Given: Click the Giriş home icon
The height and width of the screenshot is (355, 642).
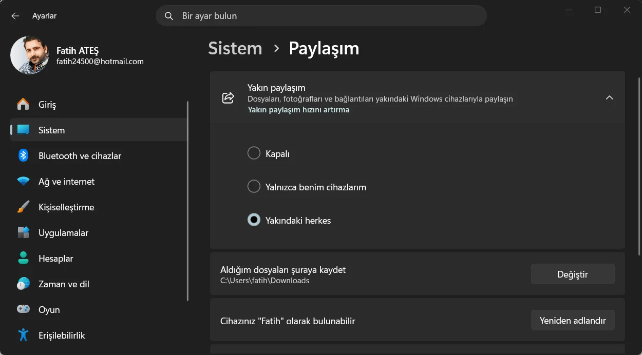Looking at the screenshot, I should pyautogui.click(x=23, y=104).
